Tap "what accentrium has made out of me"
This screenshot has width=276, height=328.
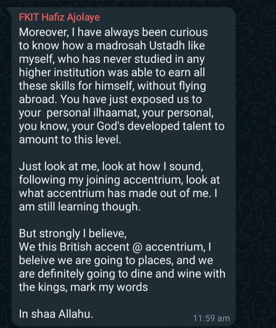[114, 193]
